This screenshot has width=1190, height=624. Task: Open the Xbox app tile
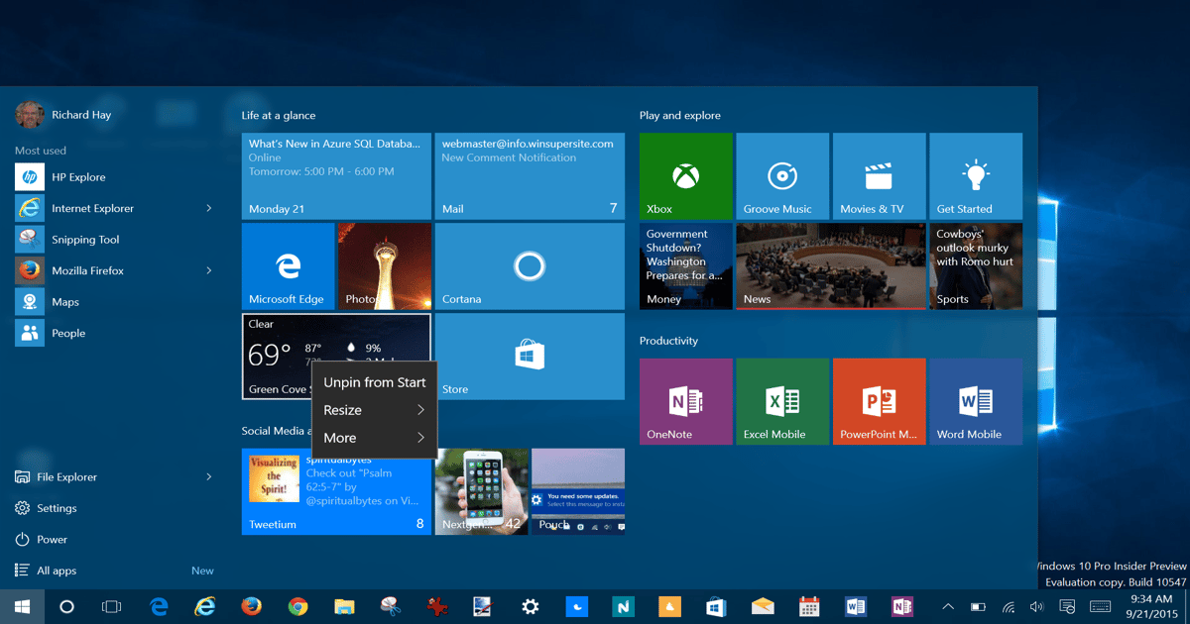point(685,175)
